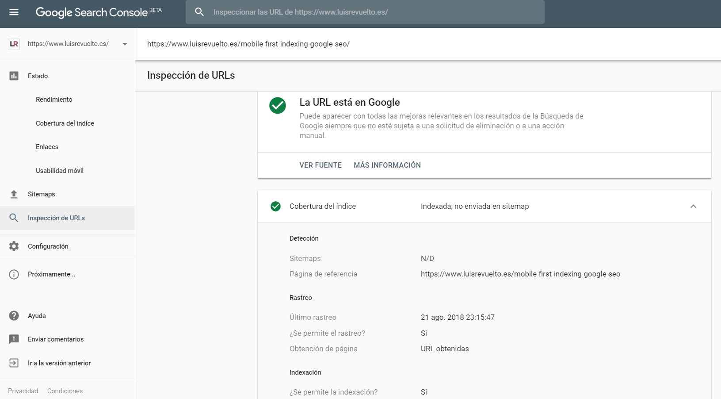Click the search magnifier icon in top bar

tap(199, 12)
